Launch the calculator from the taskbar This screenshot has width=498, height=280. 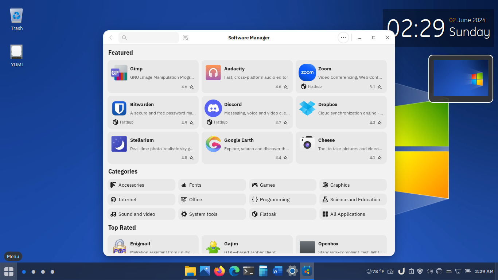point(263,271)
